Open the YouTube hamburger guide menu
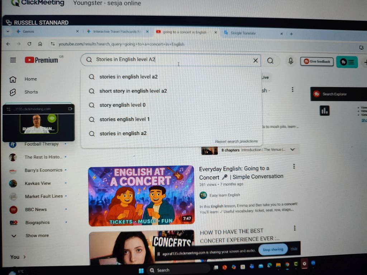Image resolution: width=367 pixels, height=275 pixels. pyautogui.click(x=13, y=60)
